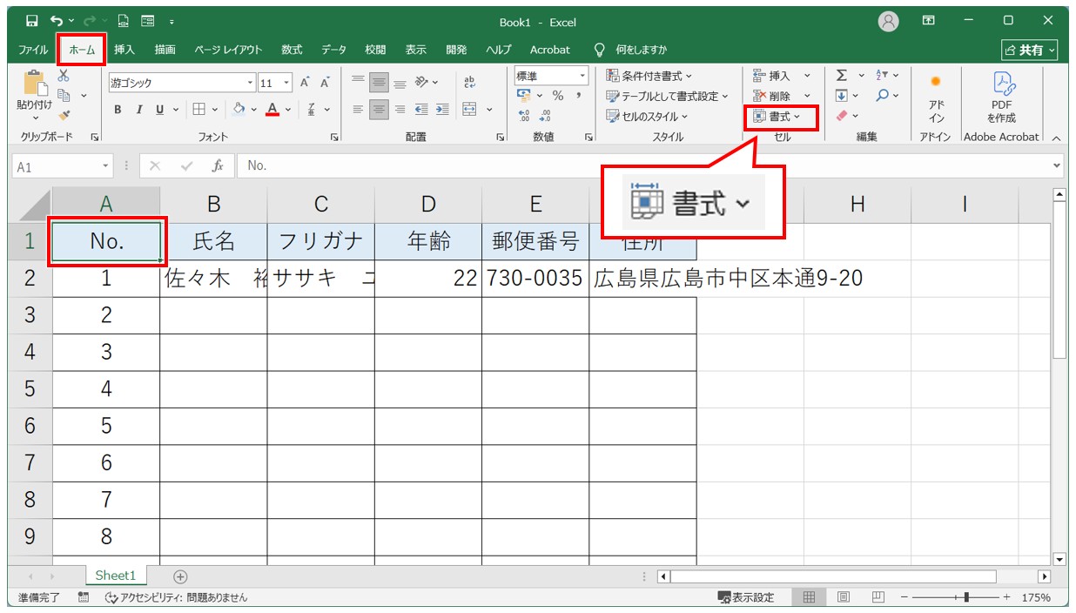Toggle Middle Align vertical alignment

coord(379,83)
